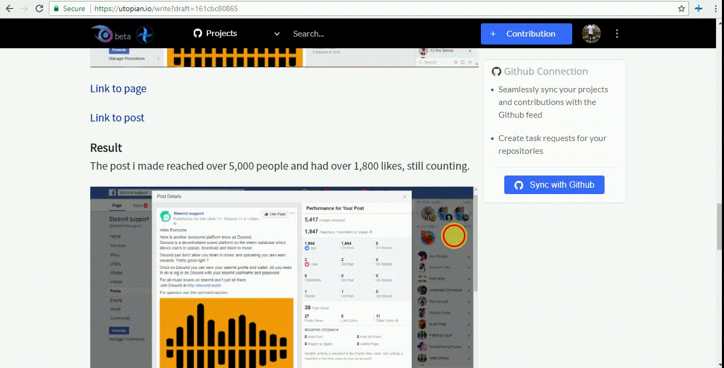The image size is (724, 368).
Task: Open the 'Link to post' hyperlink
Action: (117, 118)
